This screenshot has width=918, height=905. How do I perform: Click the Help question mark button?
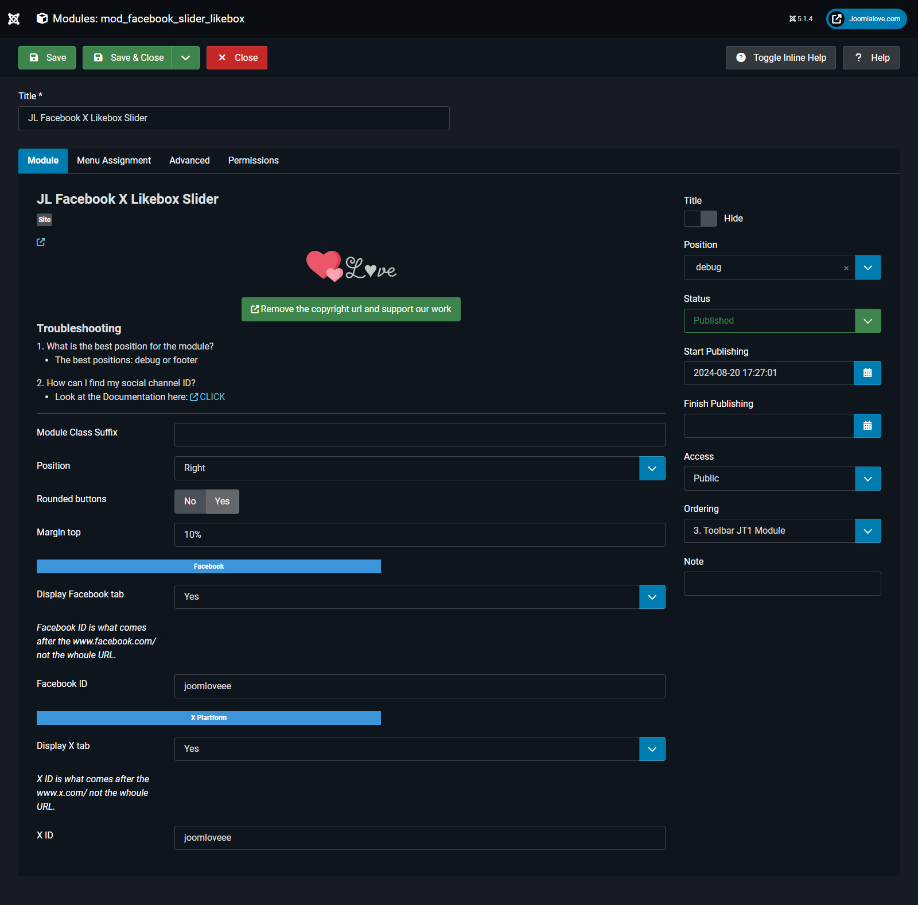pyautogui.click(x=870, y=58)
